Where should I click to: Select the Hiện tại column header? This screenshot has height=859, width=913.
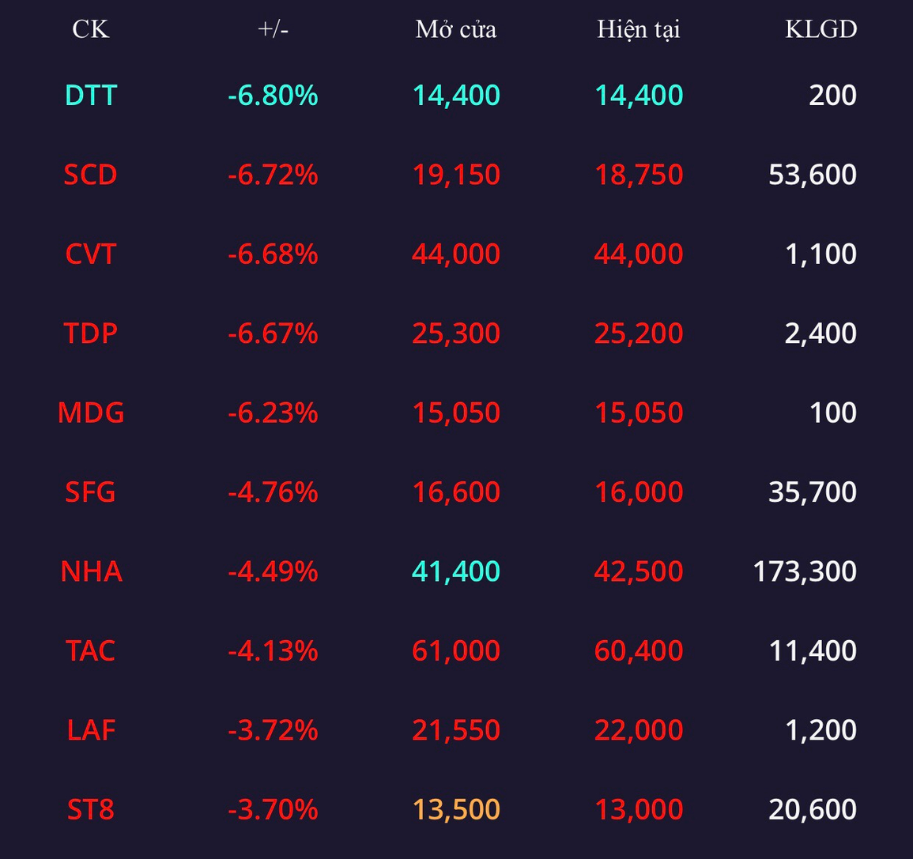pyautogui.click(x=638, y=30)
